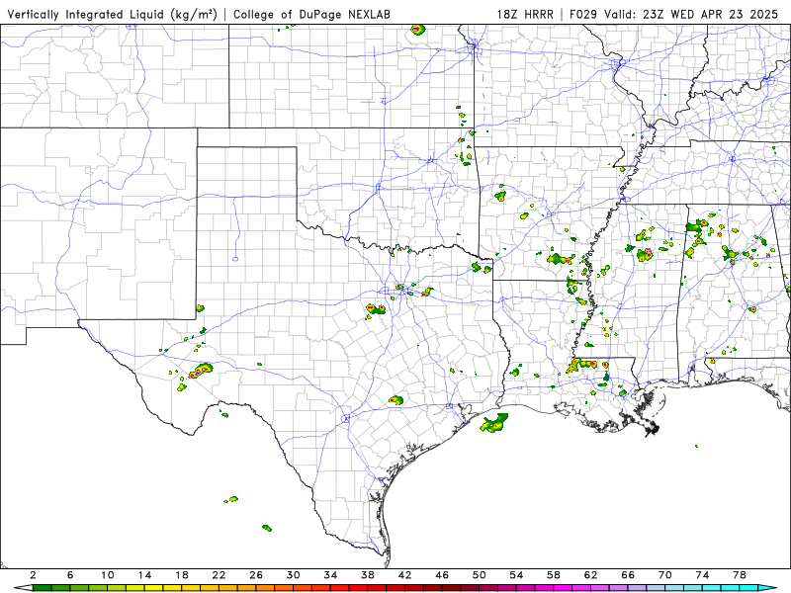791x593 pixels.
Task: Click legend value 50
Action: coord(480,575)
